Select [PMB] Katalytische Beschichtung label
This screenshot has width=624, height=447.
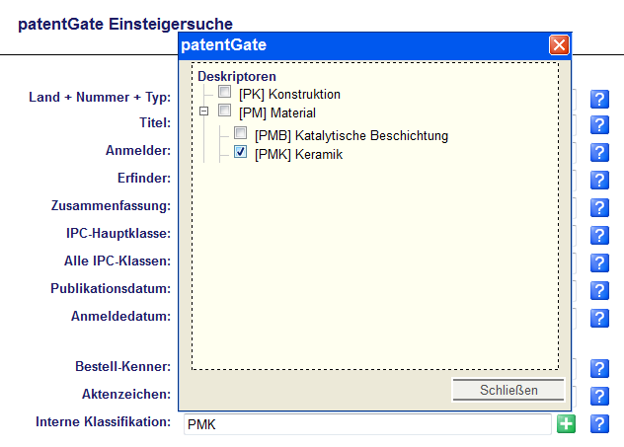point(351,135)
